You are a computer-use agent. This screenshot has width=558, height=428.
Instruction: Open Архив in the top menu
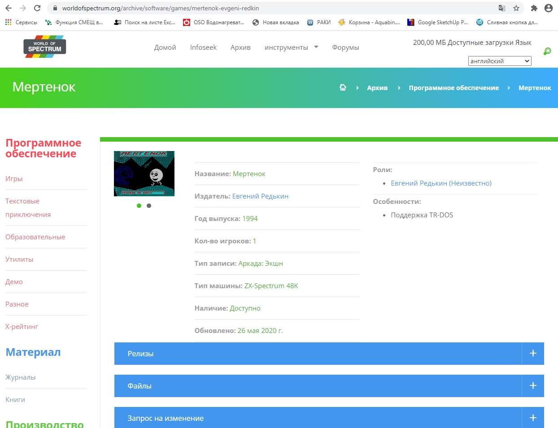pos(240,47)
